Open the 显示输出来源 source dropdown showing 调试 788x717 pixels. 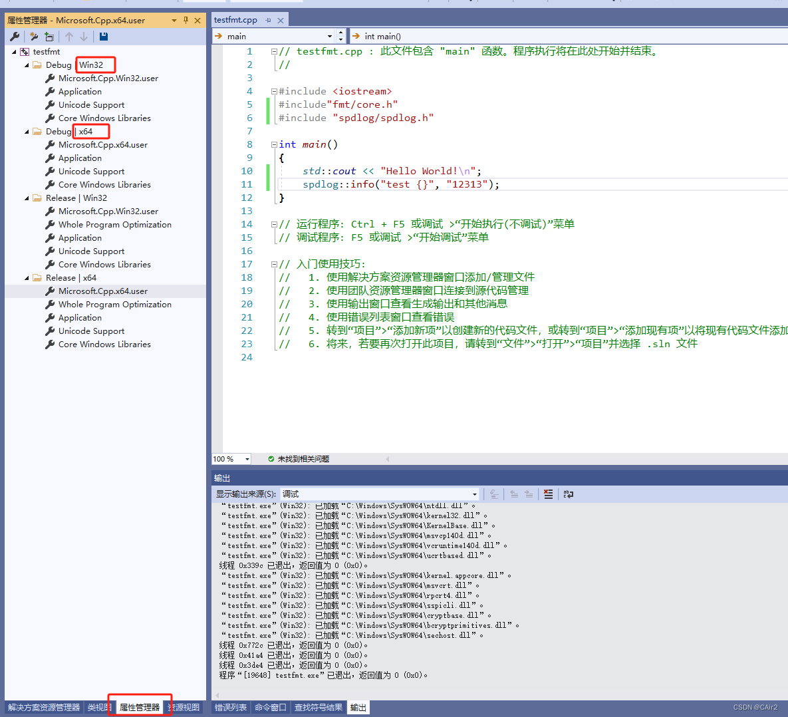[x=475, y=494]
